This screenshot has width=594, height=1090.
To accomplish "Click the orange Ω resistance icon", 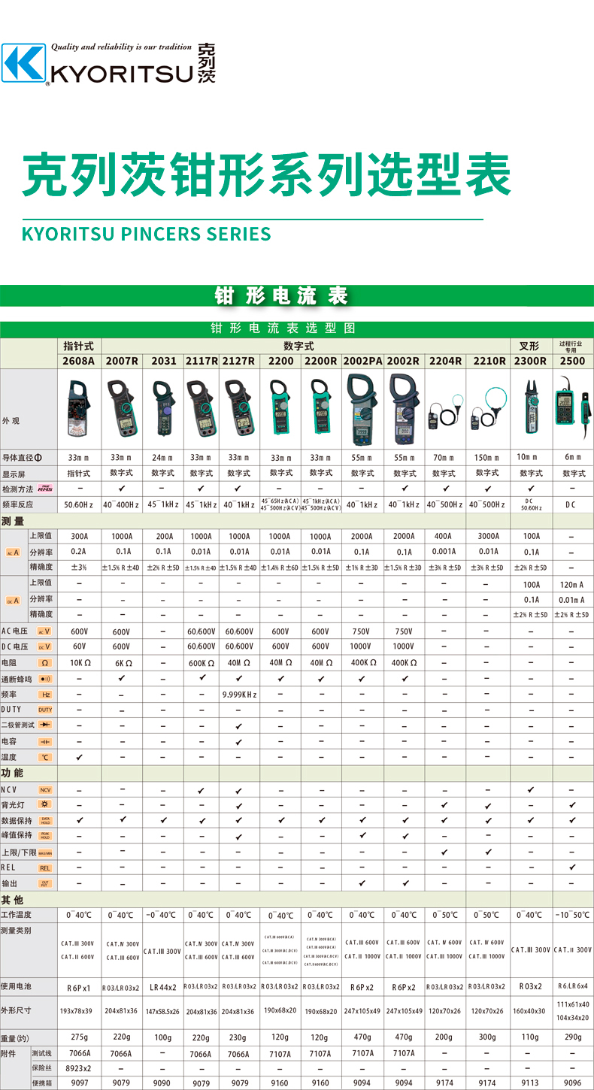I will coord(45,663).
